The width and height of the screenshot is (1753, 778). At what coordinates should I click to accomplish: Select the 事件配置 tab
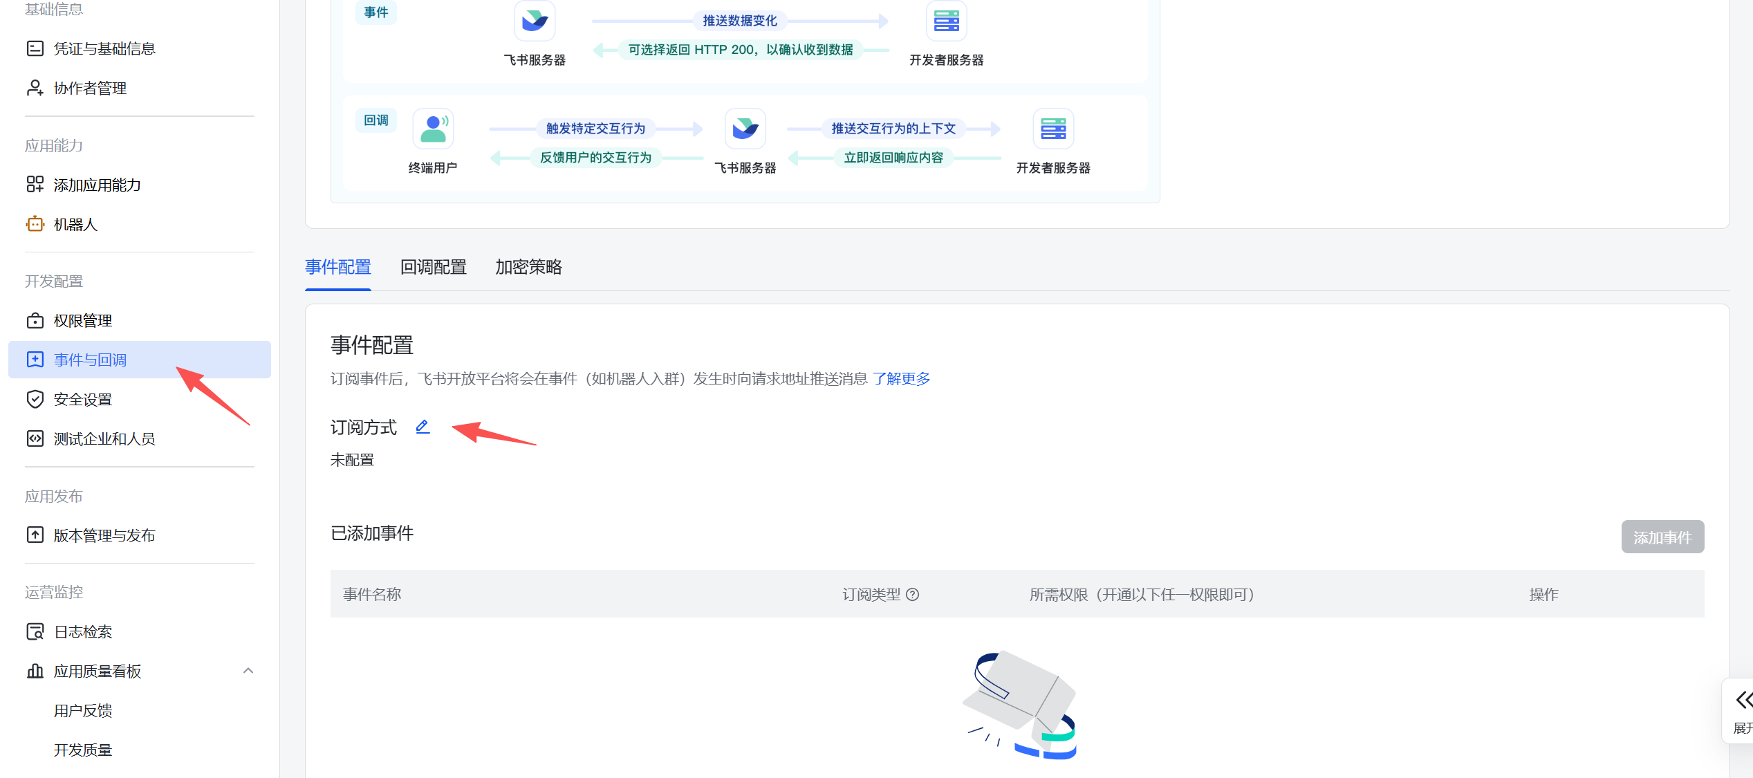pos(338,268)
